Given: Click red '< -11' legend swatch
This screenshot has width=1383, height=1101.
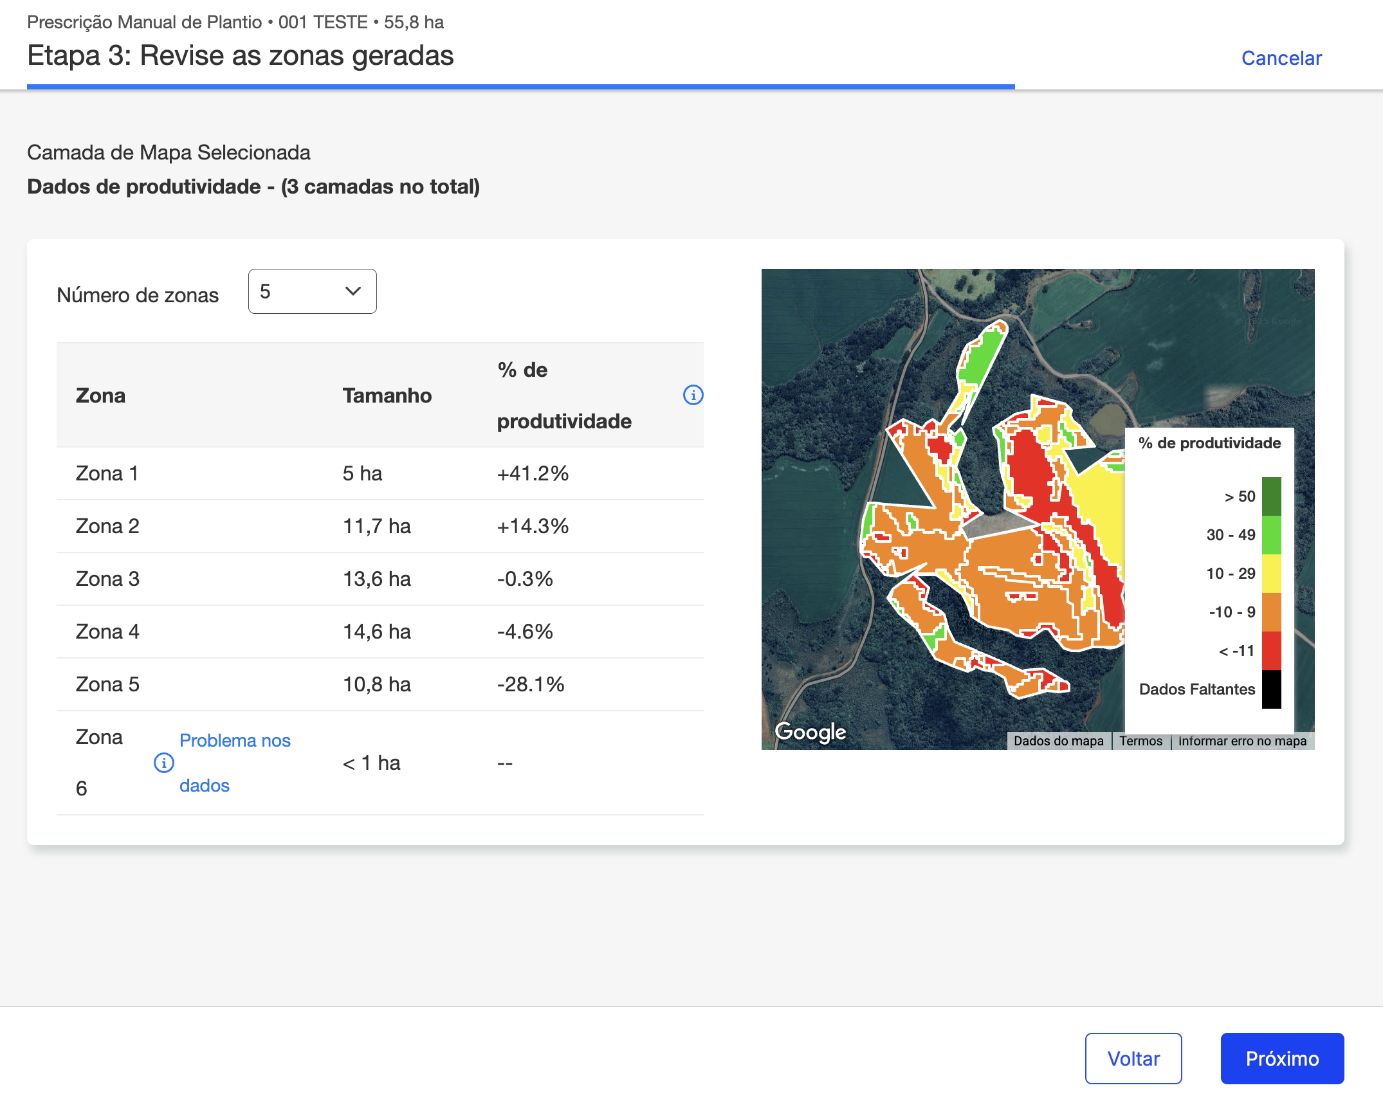Looking at the screenshot, I should [1271, 650].
